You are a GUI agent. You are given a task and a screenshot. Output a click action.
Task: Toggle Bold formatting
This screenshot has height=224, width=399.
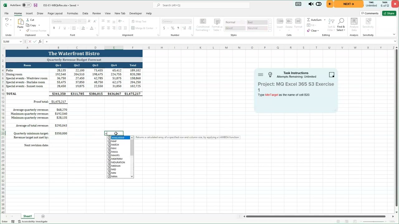click(54, 28)
